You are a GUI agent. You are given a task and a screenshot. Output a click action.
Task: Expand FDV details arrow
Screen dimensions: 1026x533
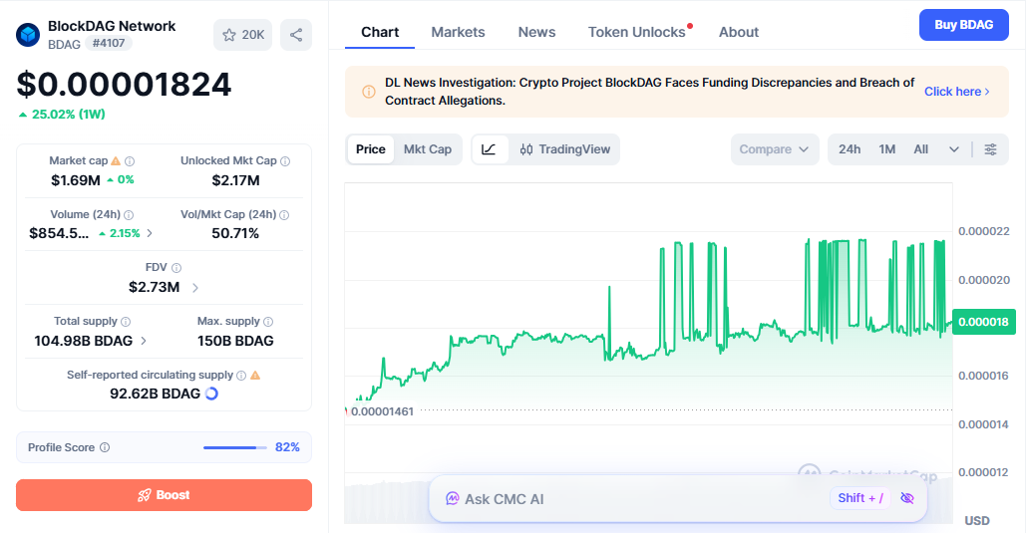pos(195,287)
